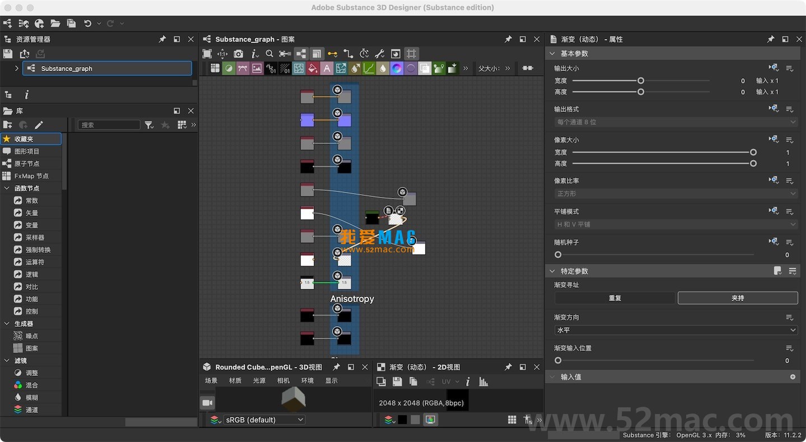
Task: Open the 显示 menu in 3D view
Action: coord(331,380)
